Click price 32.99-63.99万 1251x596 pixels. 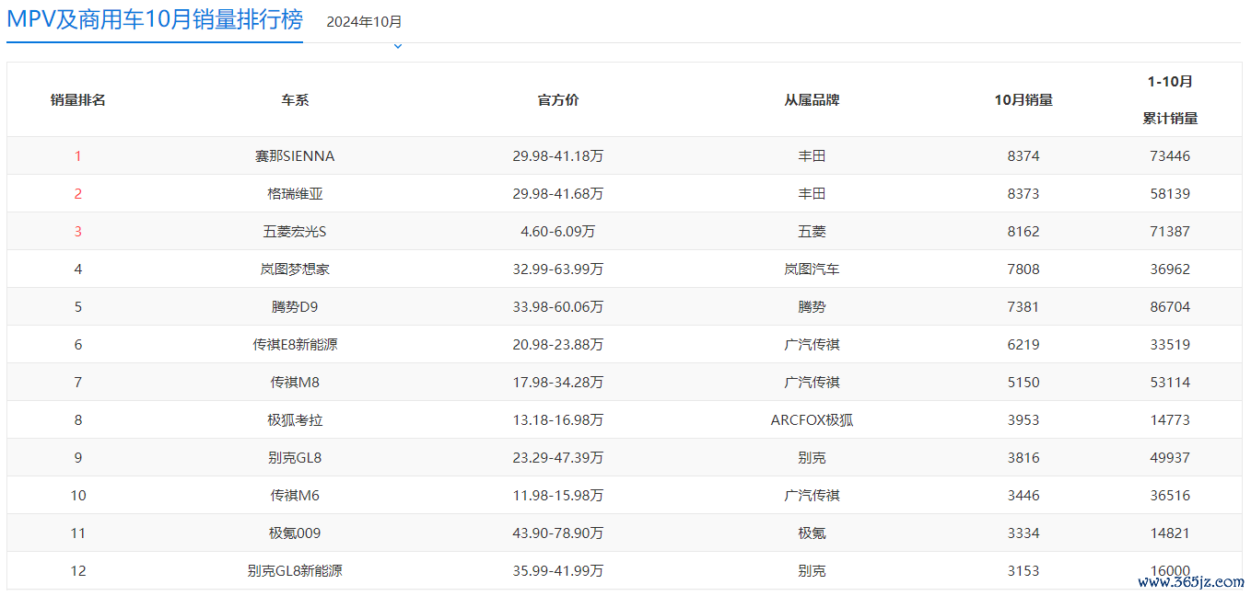point(558,269)
